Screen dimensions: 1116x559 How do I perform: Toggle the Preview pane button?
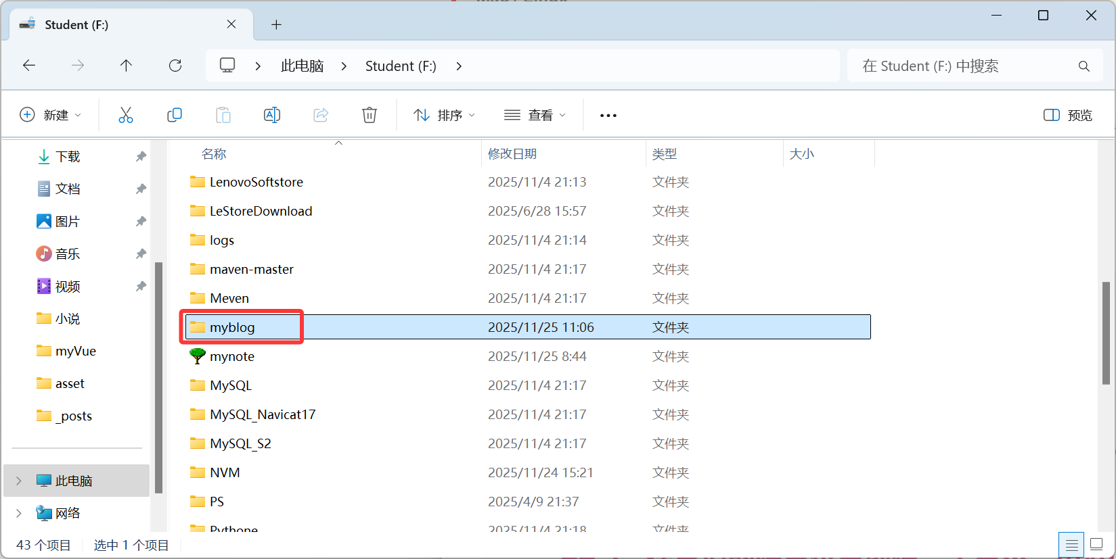[1068, 115]
